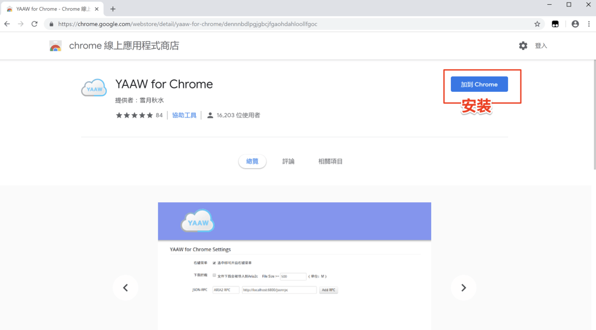The width and height of the screenshot is (596, 330).
Task: Close the YAAW for Chrome tab
Action: point(97,9)
